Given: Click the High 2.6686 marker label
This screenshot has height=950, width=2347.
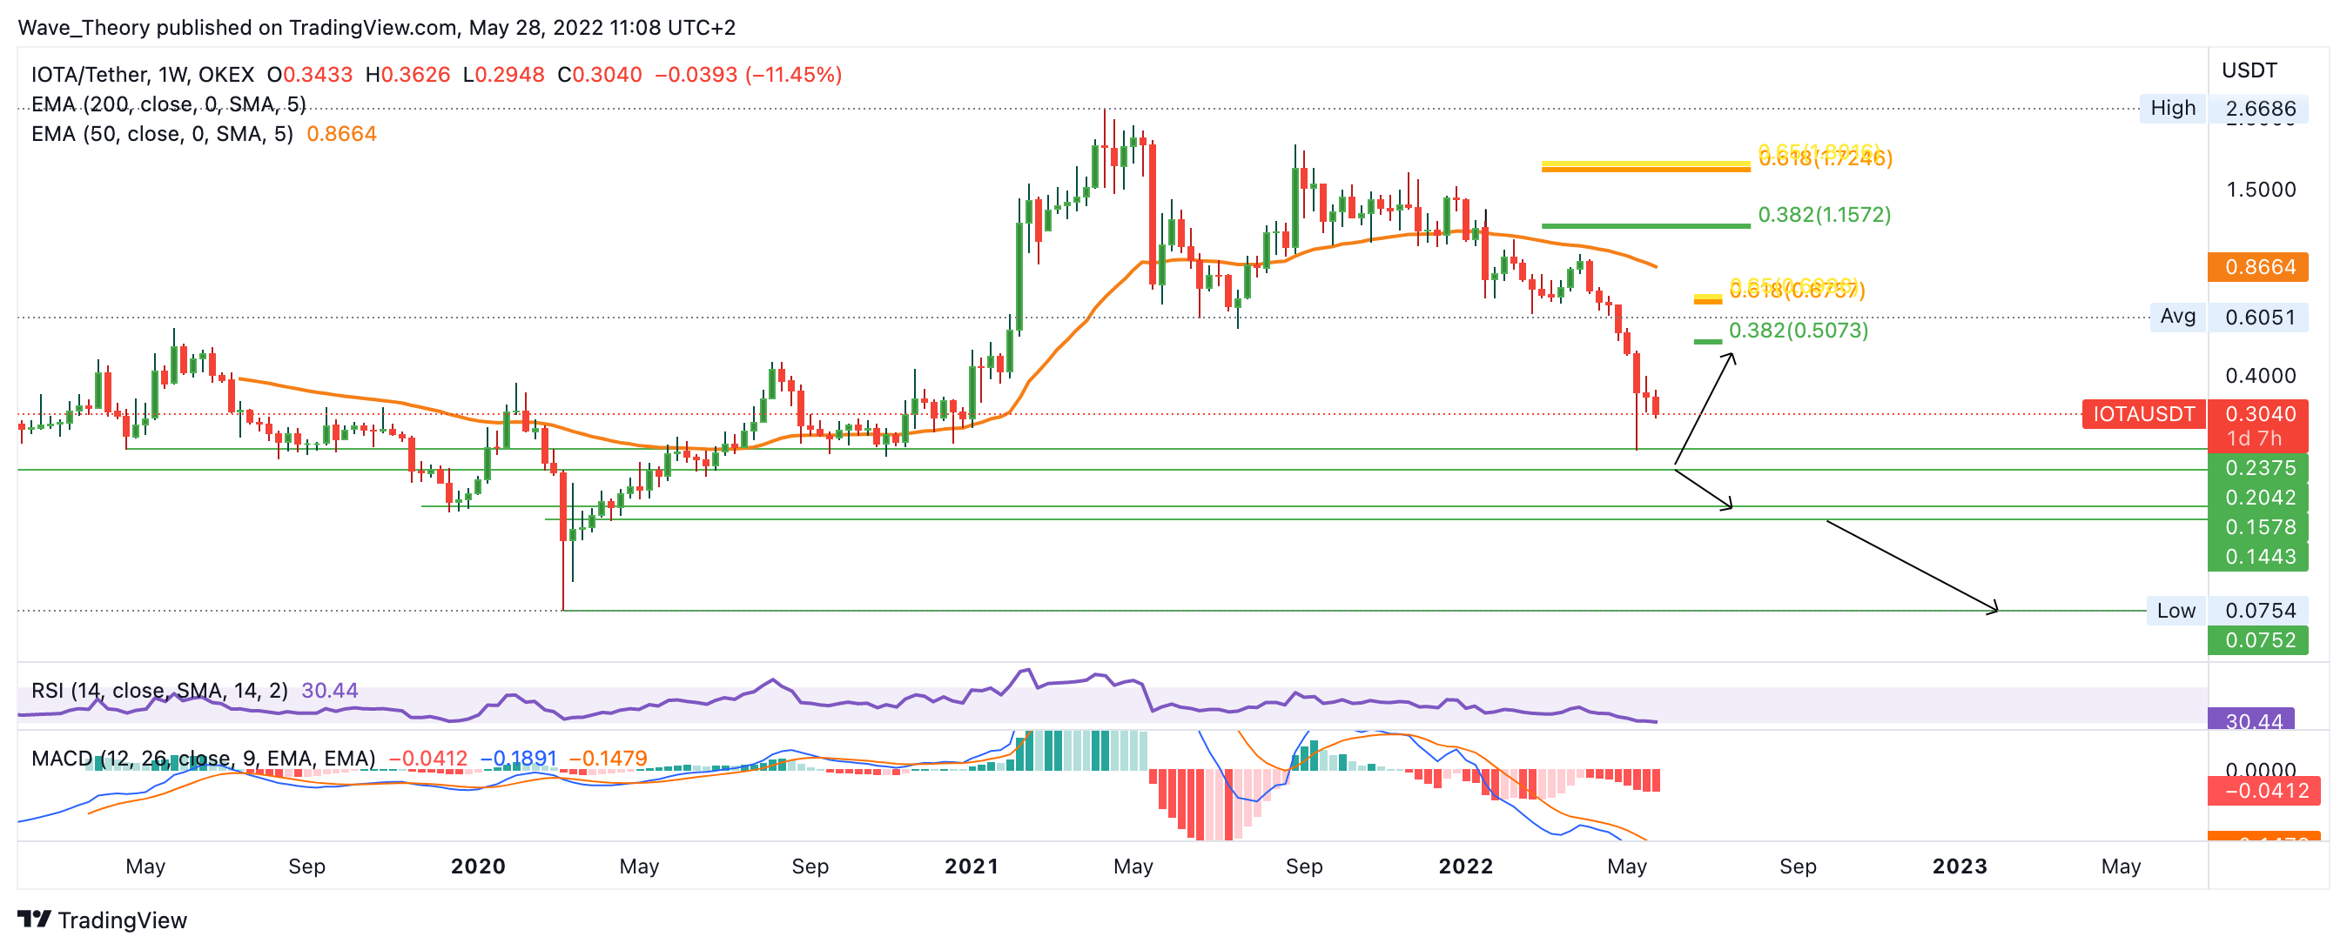Looking at the screenshot, I should (x=2173, y=109).
